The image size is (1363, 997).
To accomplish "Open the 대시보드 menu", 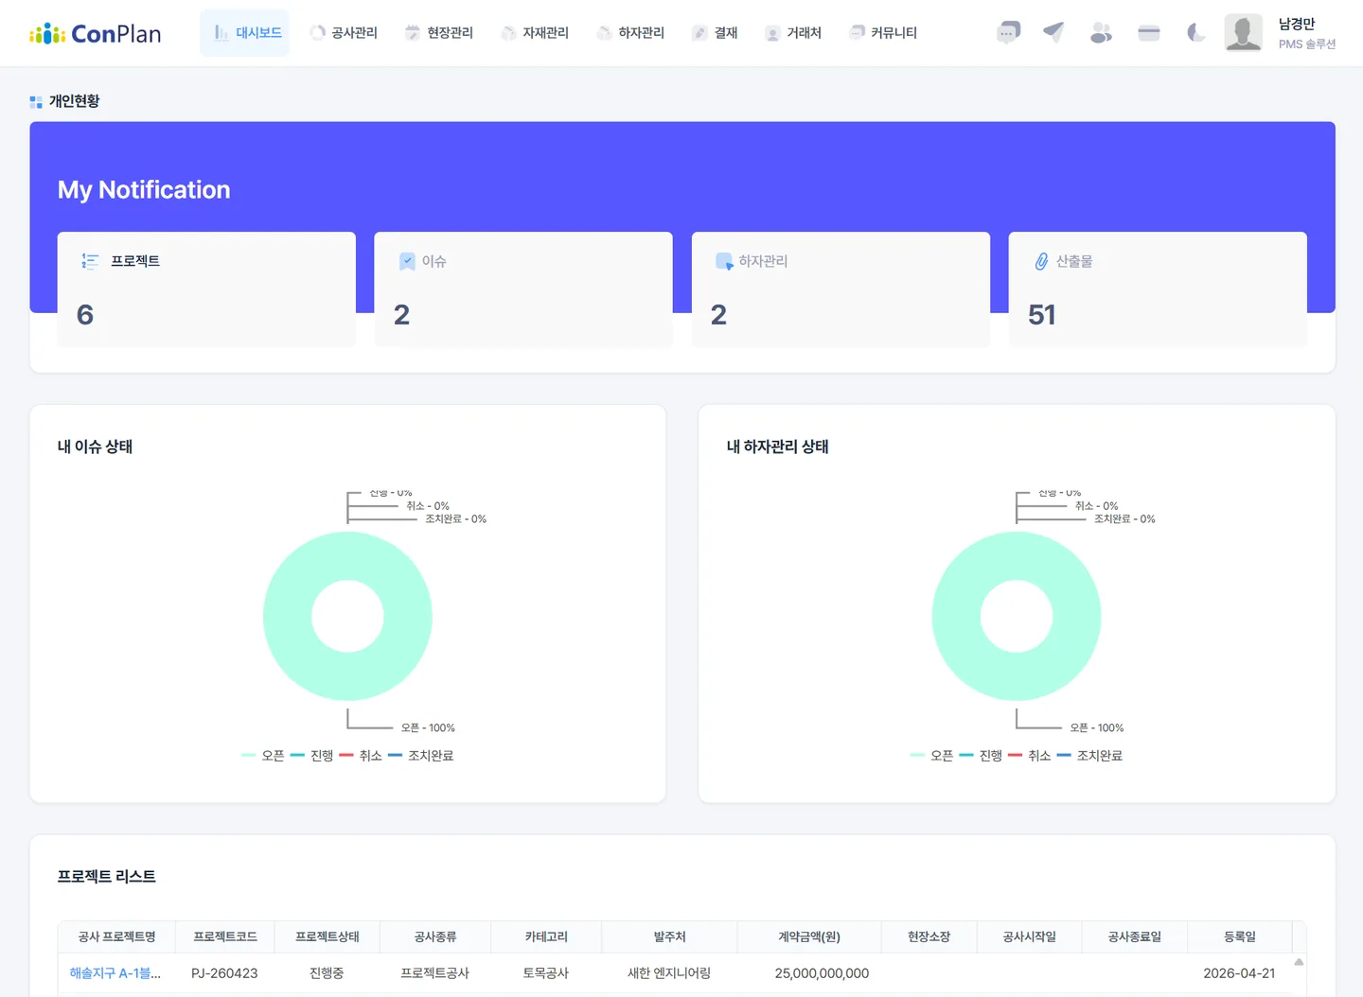I will (x=245, y=33).
